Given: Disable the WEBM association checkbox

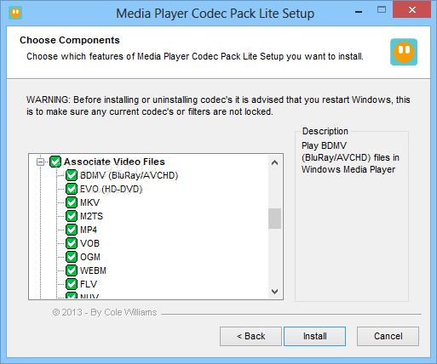Looking at the screenshot, I should 72,270.
